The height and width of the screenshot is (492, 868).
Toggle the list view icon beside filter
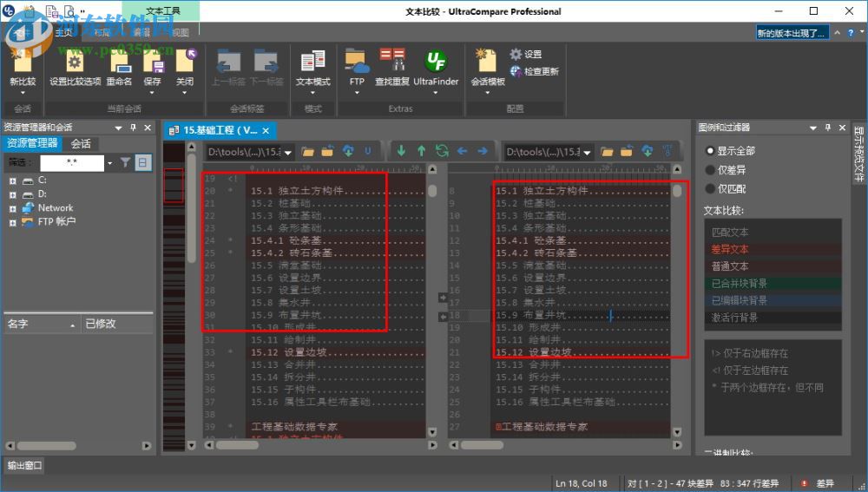[x=143, y=162]
